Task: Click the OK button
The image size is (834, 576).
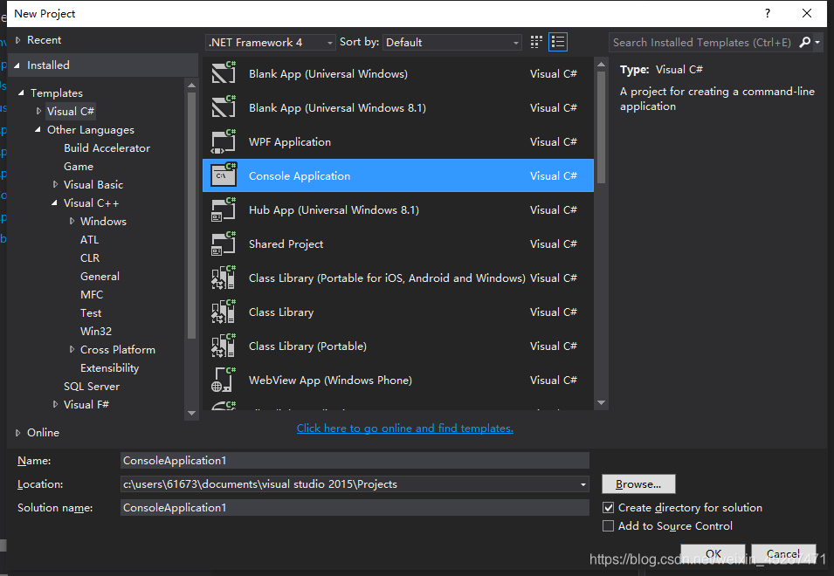Action: point(713,554)
